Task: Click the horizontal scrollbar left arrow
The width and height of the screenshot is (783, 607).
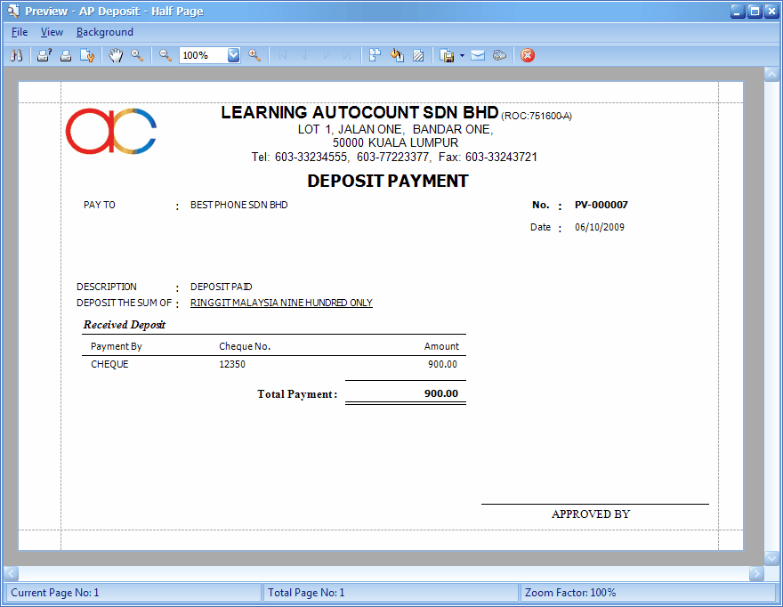Action: [x=11, y=573]
